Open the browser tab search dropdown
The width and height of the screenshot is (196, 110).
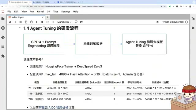point(194,2)
